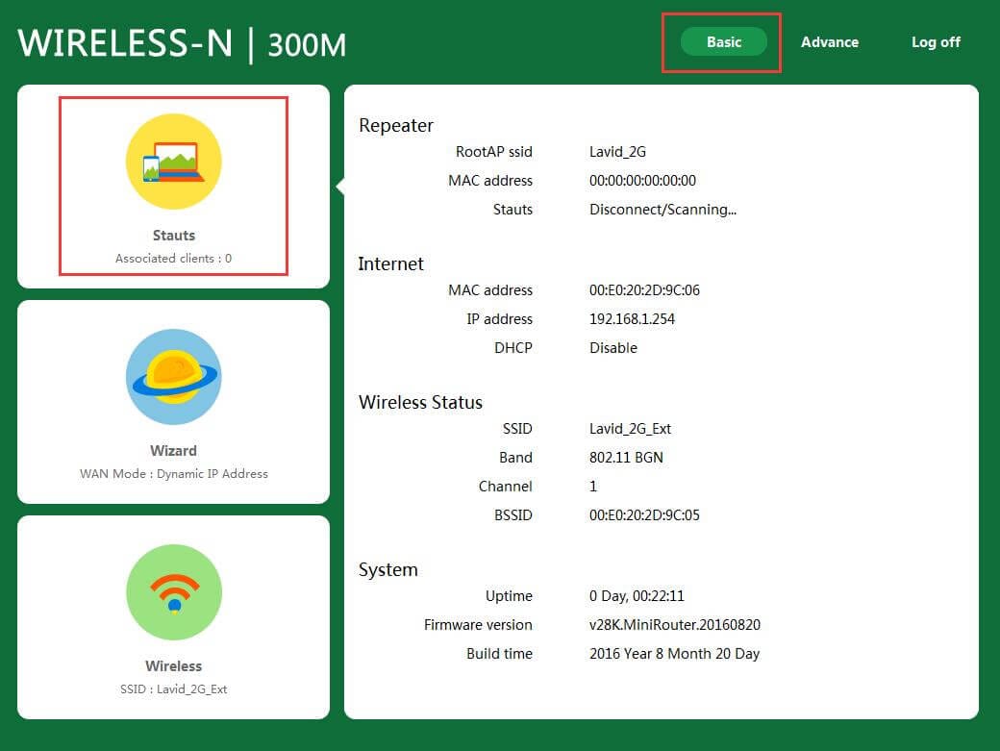Select the 'Associated clients : 0' text

point(174,258)
